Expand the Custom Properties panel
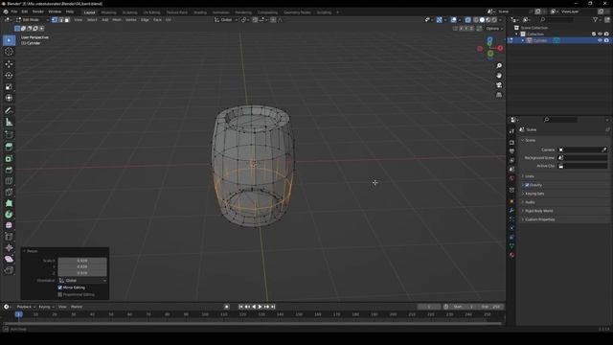Screen dimensions: 613x345 540,219
